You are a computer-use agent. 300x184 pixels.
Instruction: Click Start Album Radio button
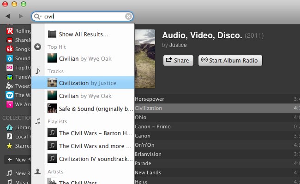point(230,60)
